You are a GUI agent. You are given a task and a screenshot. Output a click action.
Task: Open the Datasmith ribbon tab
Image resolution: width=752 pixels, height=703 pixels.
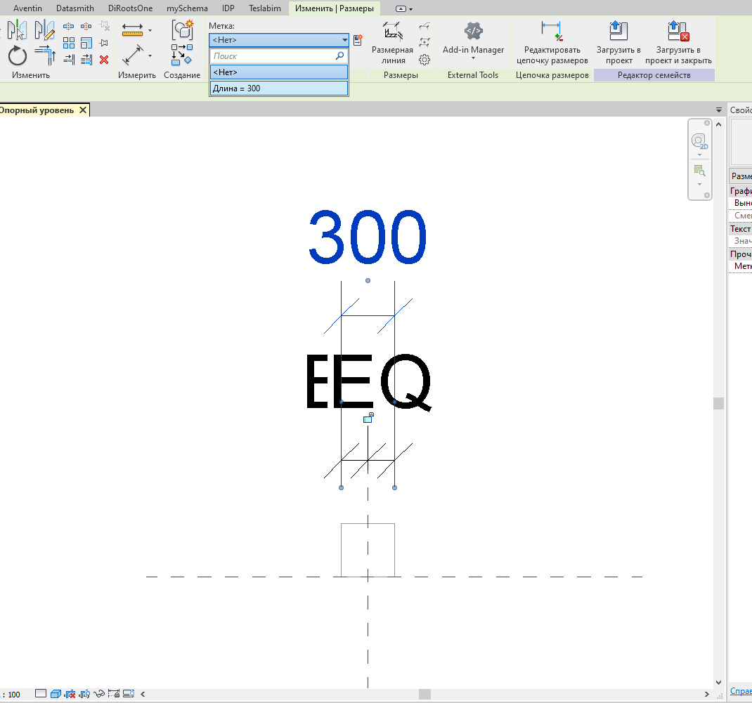coord(74,8)
